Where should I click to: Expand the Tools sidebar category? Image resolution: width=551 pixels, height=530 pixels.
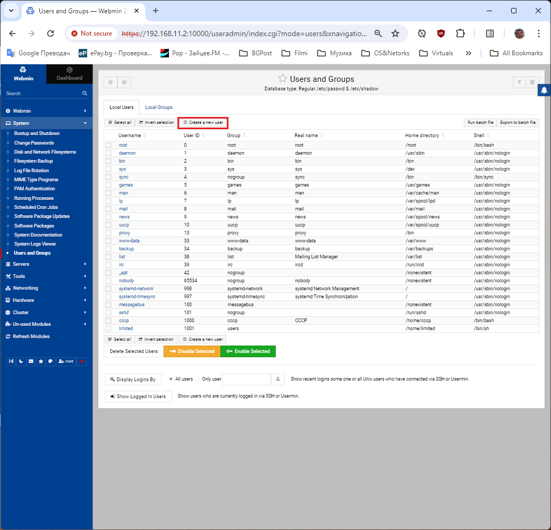pyautogui.click(x=46, y=276)
